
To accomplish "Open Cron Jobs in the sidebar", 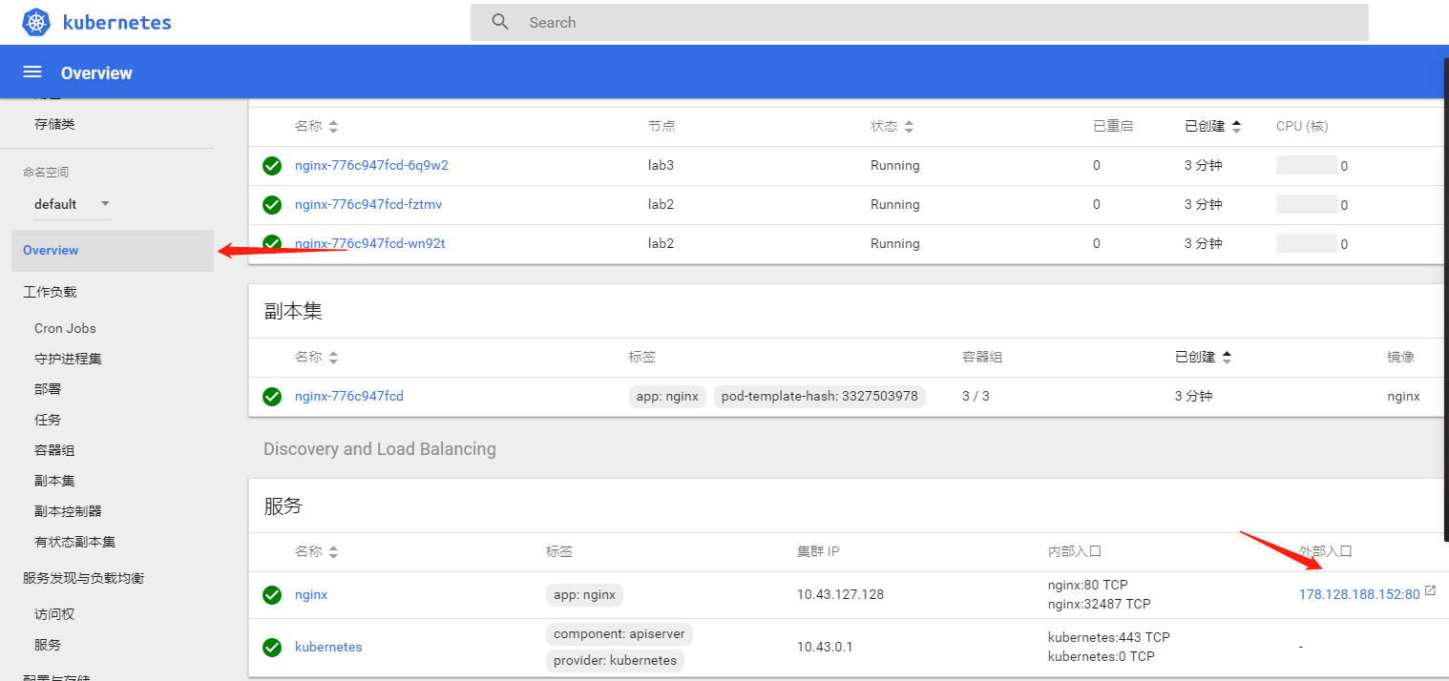I will 65,328.
